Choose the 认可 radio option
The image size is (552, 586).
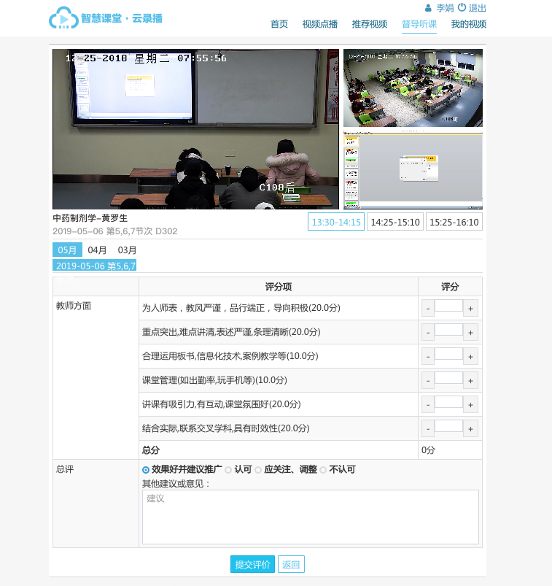[228, 470]
